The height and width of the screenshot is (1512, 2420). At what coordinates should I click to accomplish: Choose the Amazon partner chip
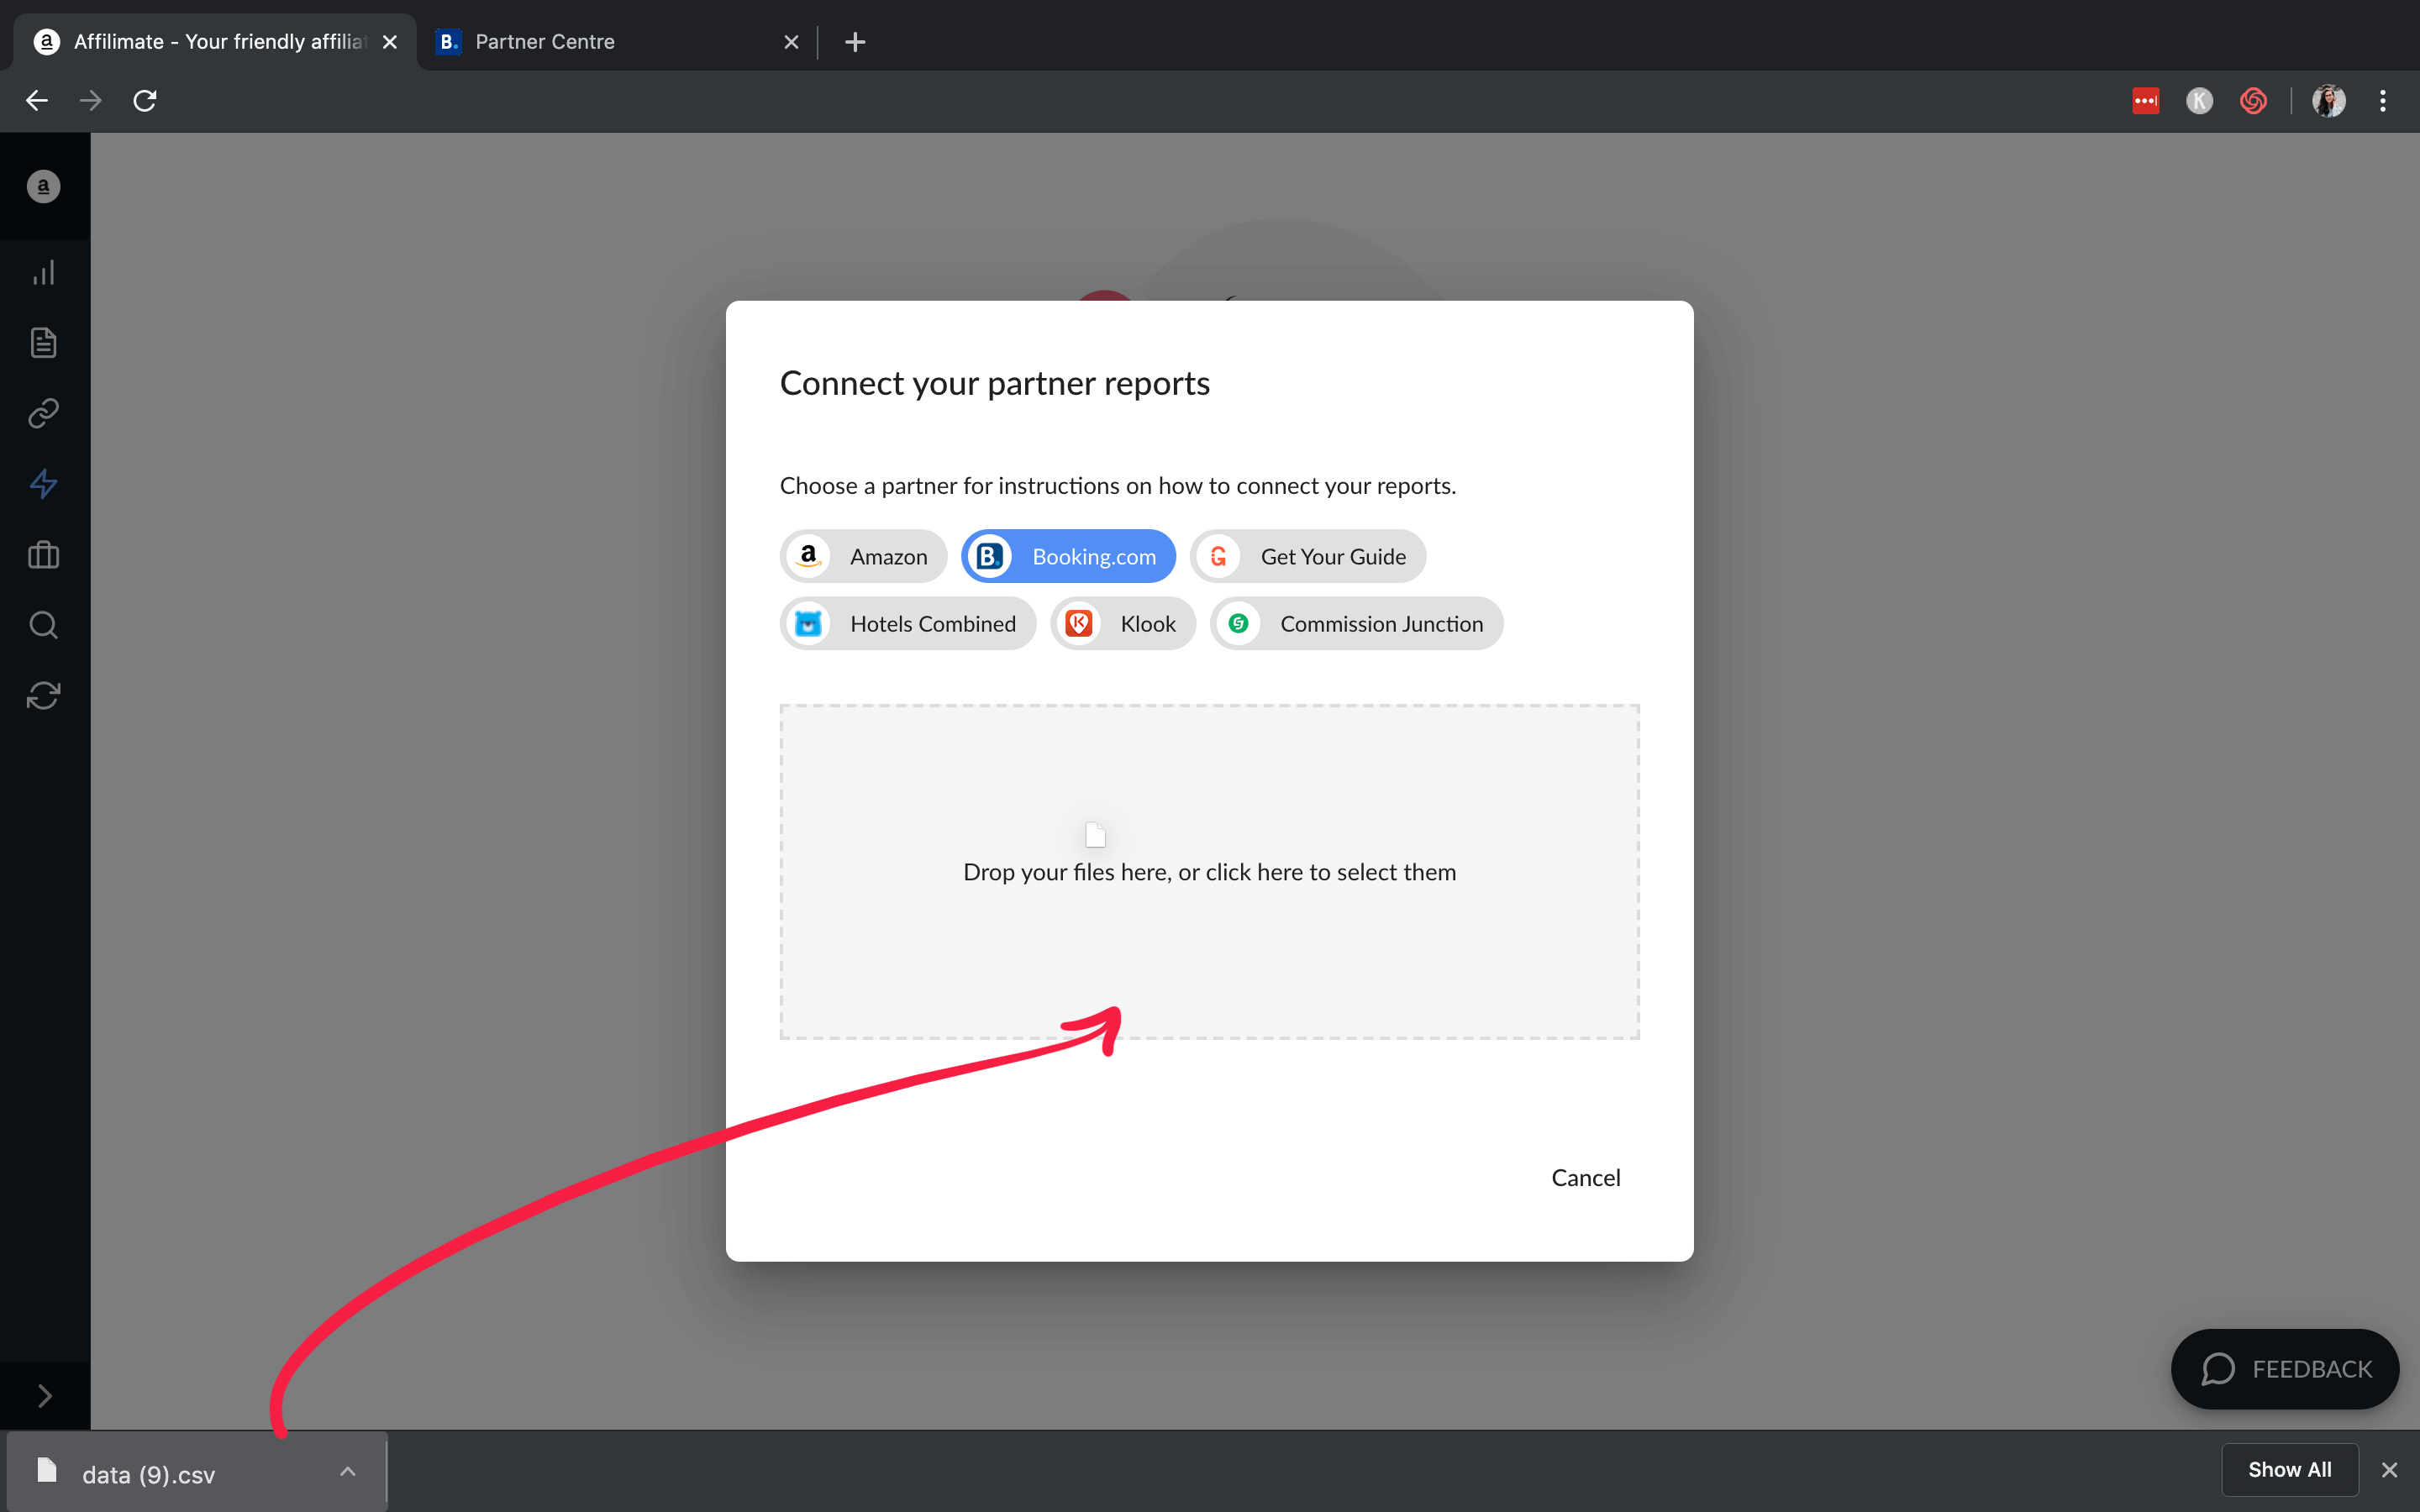(x=863, y=556)
